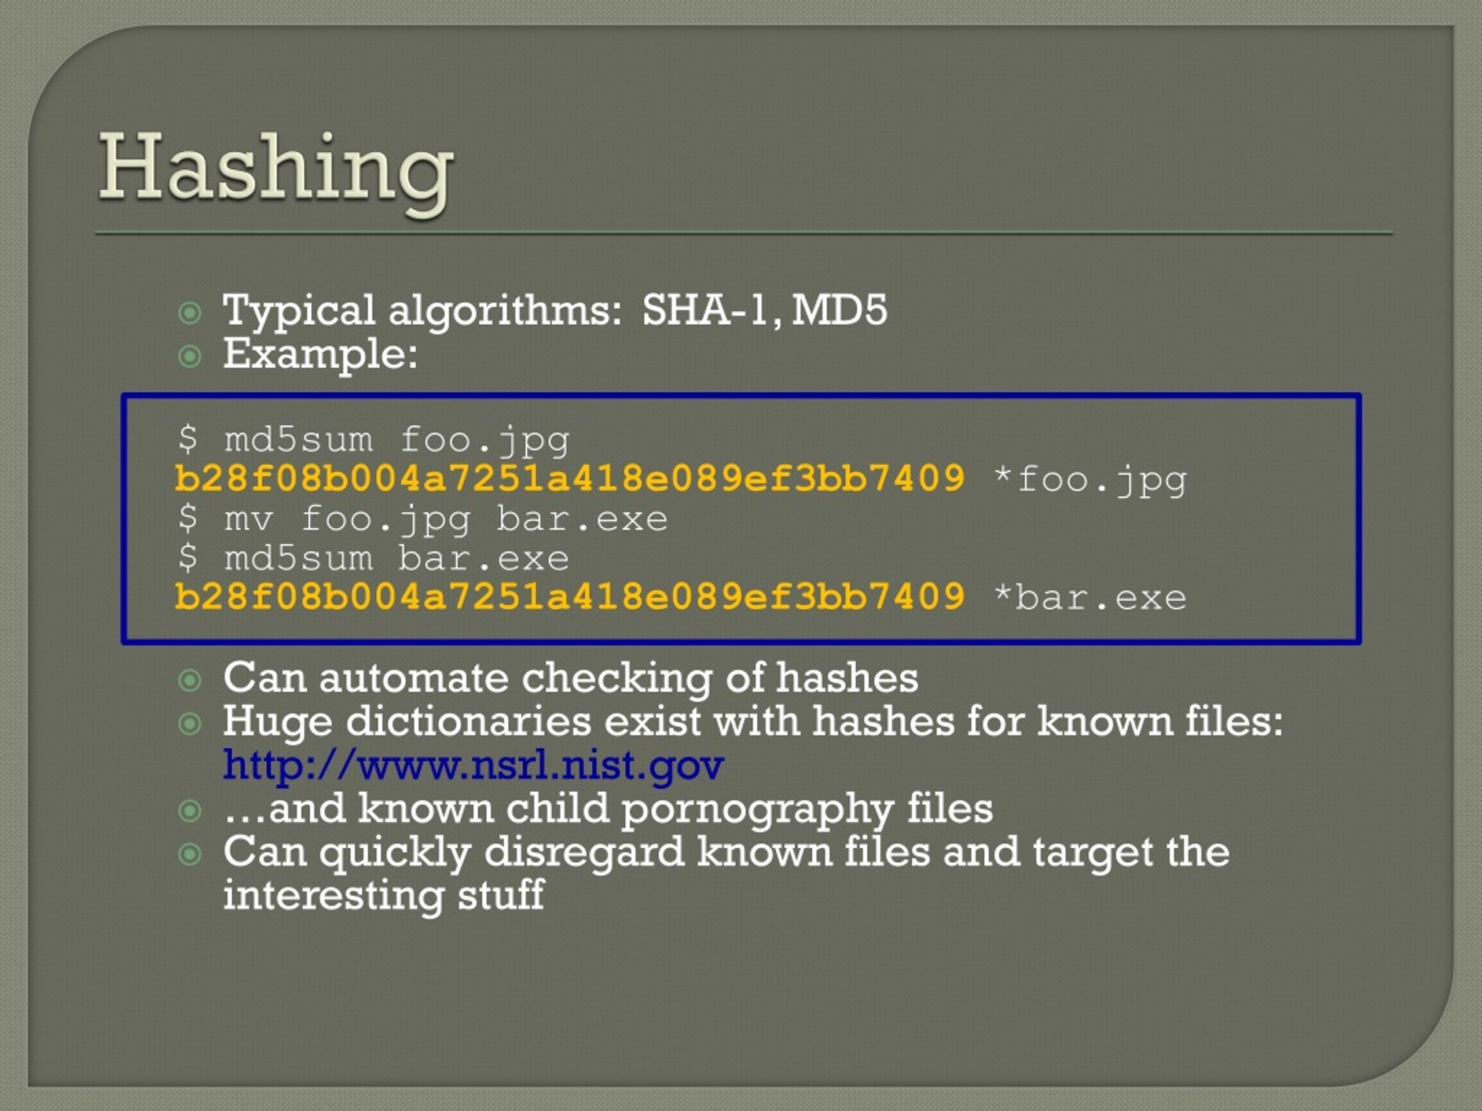Image resolution: width=1482 pixels, height=1111 pixels.
Task: Click the 'Example:' bullet text
Action: 320,354
